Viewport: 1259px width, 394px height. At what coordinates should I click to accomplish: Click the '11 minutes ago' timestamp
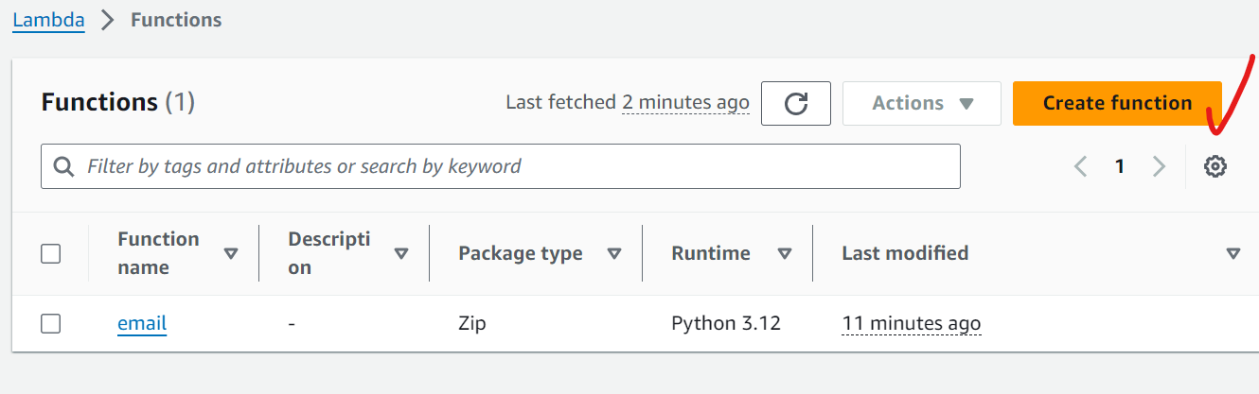click(x=911, y=323)
